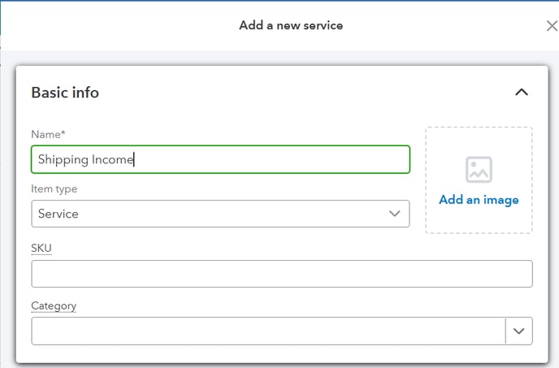Click the word "Shipping" in Name field
Screen dimensions: 559x368
coord(63,160)
